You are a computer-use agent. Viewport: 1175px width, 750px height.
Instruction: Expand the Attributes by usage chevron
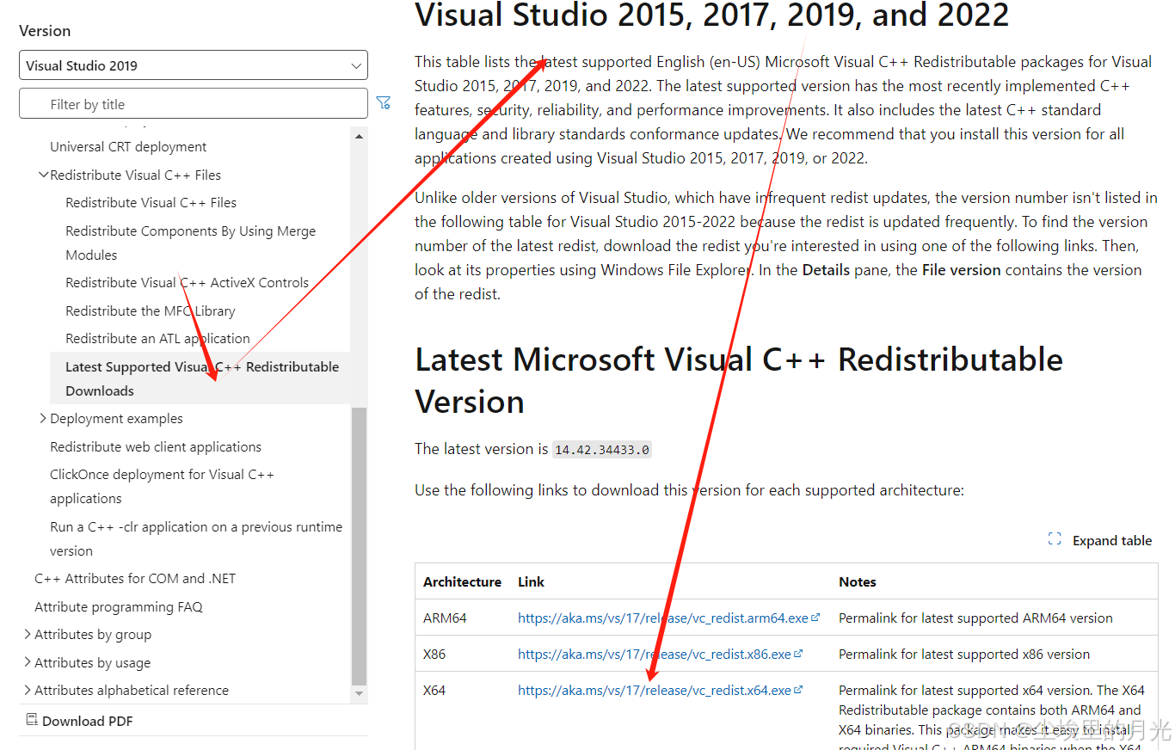coord(28,662)
